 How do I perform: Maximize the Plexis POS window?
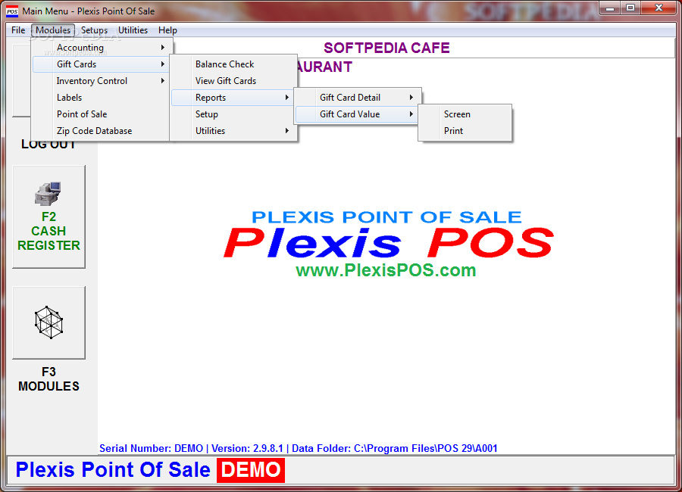[x=630, y=8]
